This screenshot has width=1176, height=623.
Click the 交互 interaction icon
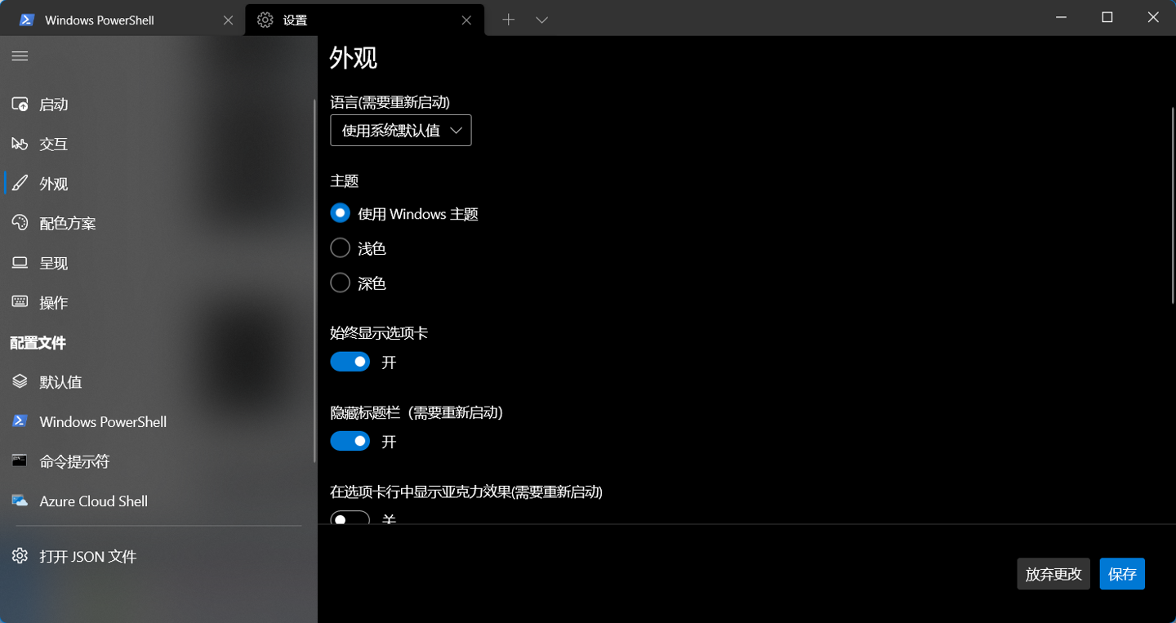coord(20,144)
